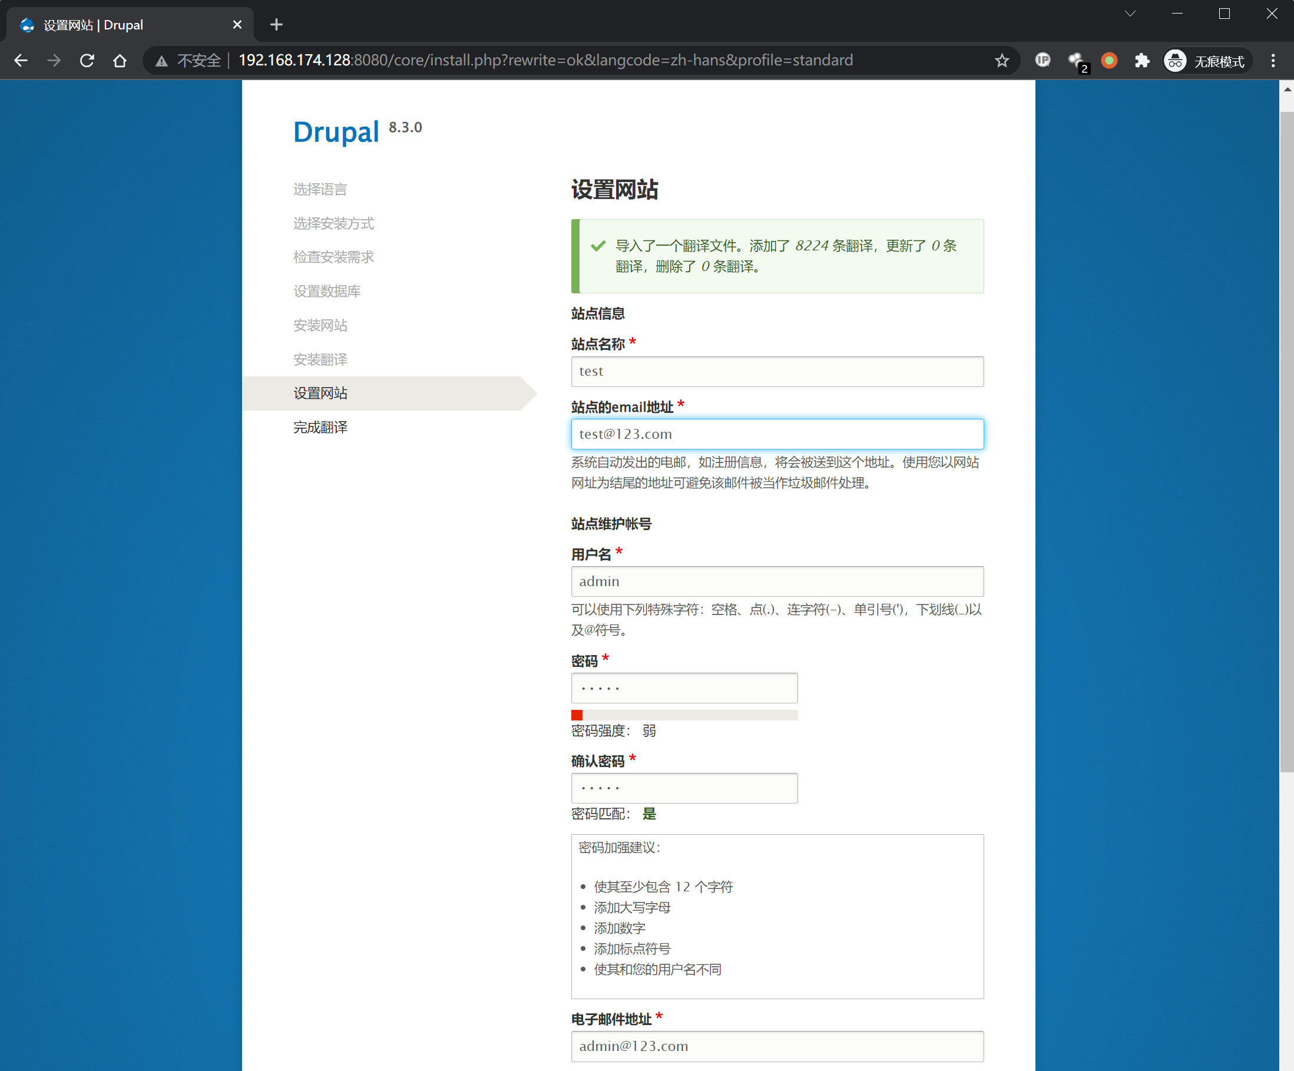Open a new browser tab
The image size is (1294, 1071).
pos(277,25)
